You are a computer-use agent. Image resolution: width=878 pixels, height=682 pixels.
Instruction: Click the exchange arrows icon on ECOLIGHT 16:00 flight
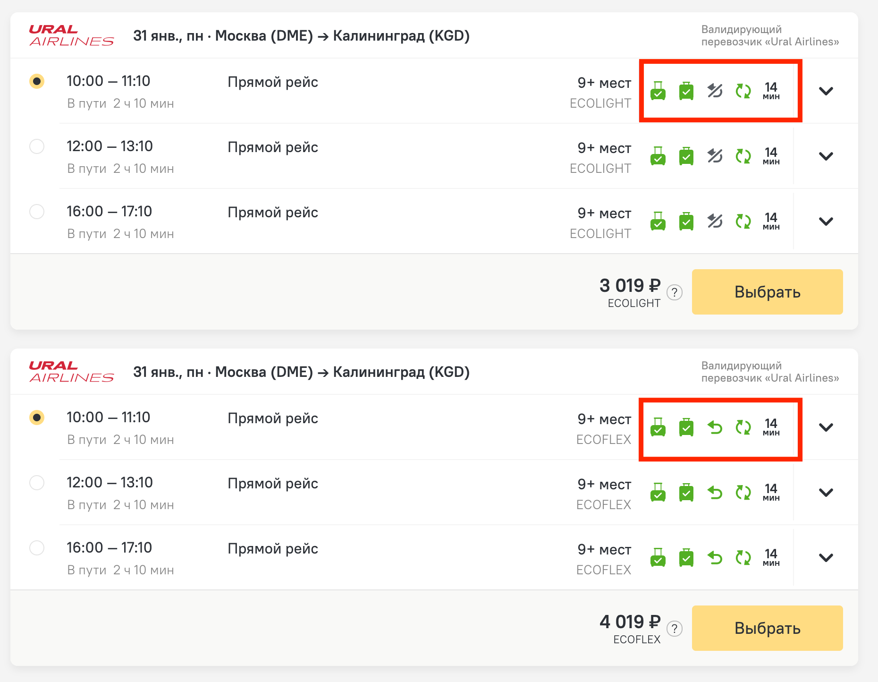pos(743,221)
